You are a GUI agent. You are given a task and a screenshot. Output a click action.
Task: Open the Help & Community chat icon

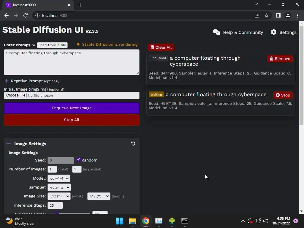pyautogui.click(x=216, y=32)
